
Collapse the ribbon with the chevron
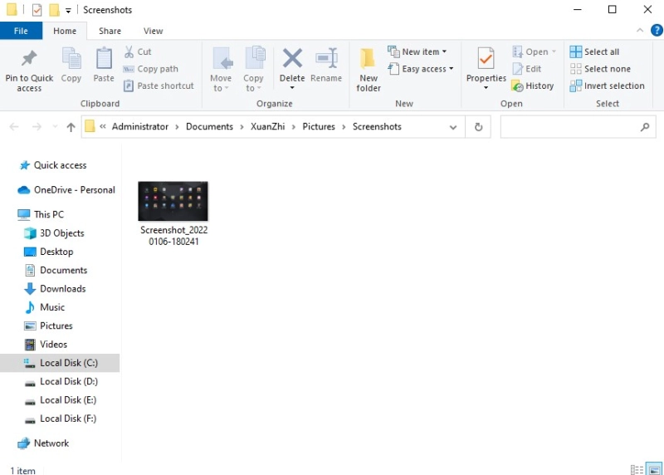640,30
